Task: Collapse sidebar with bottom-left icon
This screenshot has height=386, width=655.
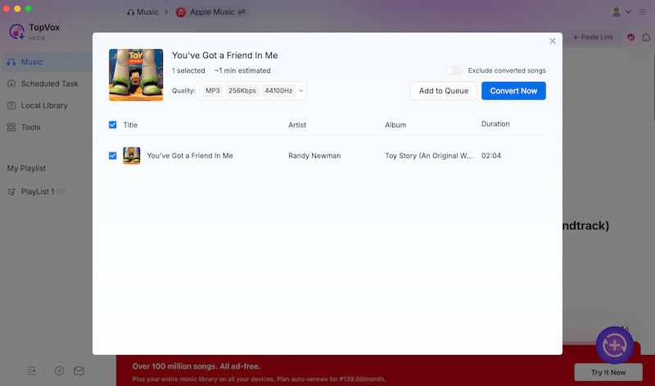Action: (x=31, y=370)
